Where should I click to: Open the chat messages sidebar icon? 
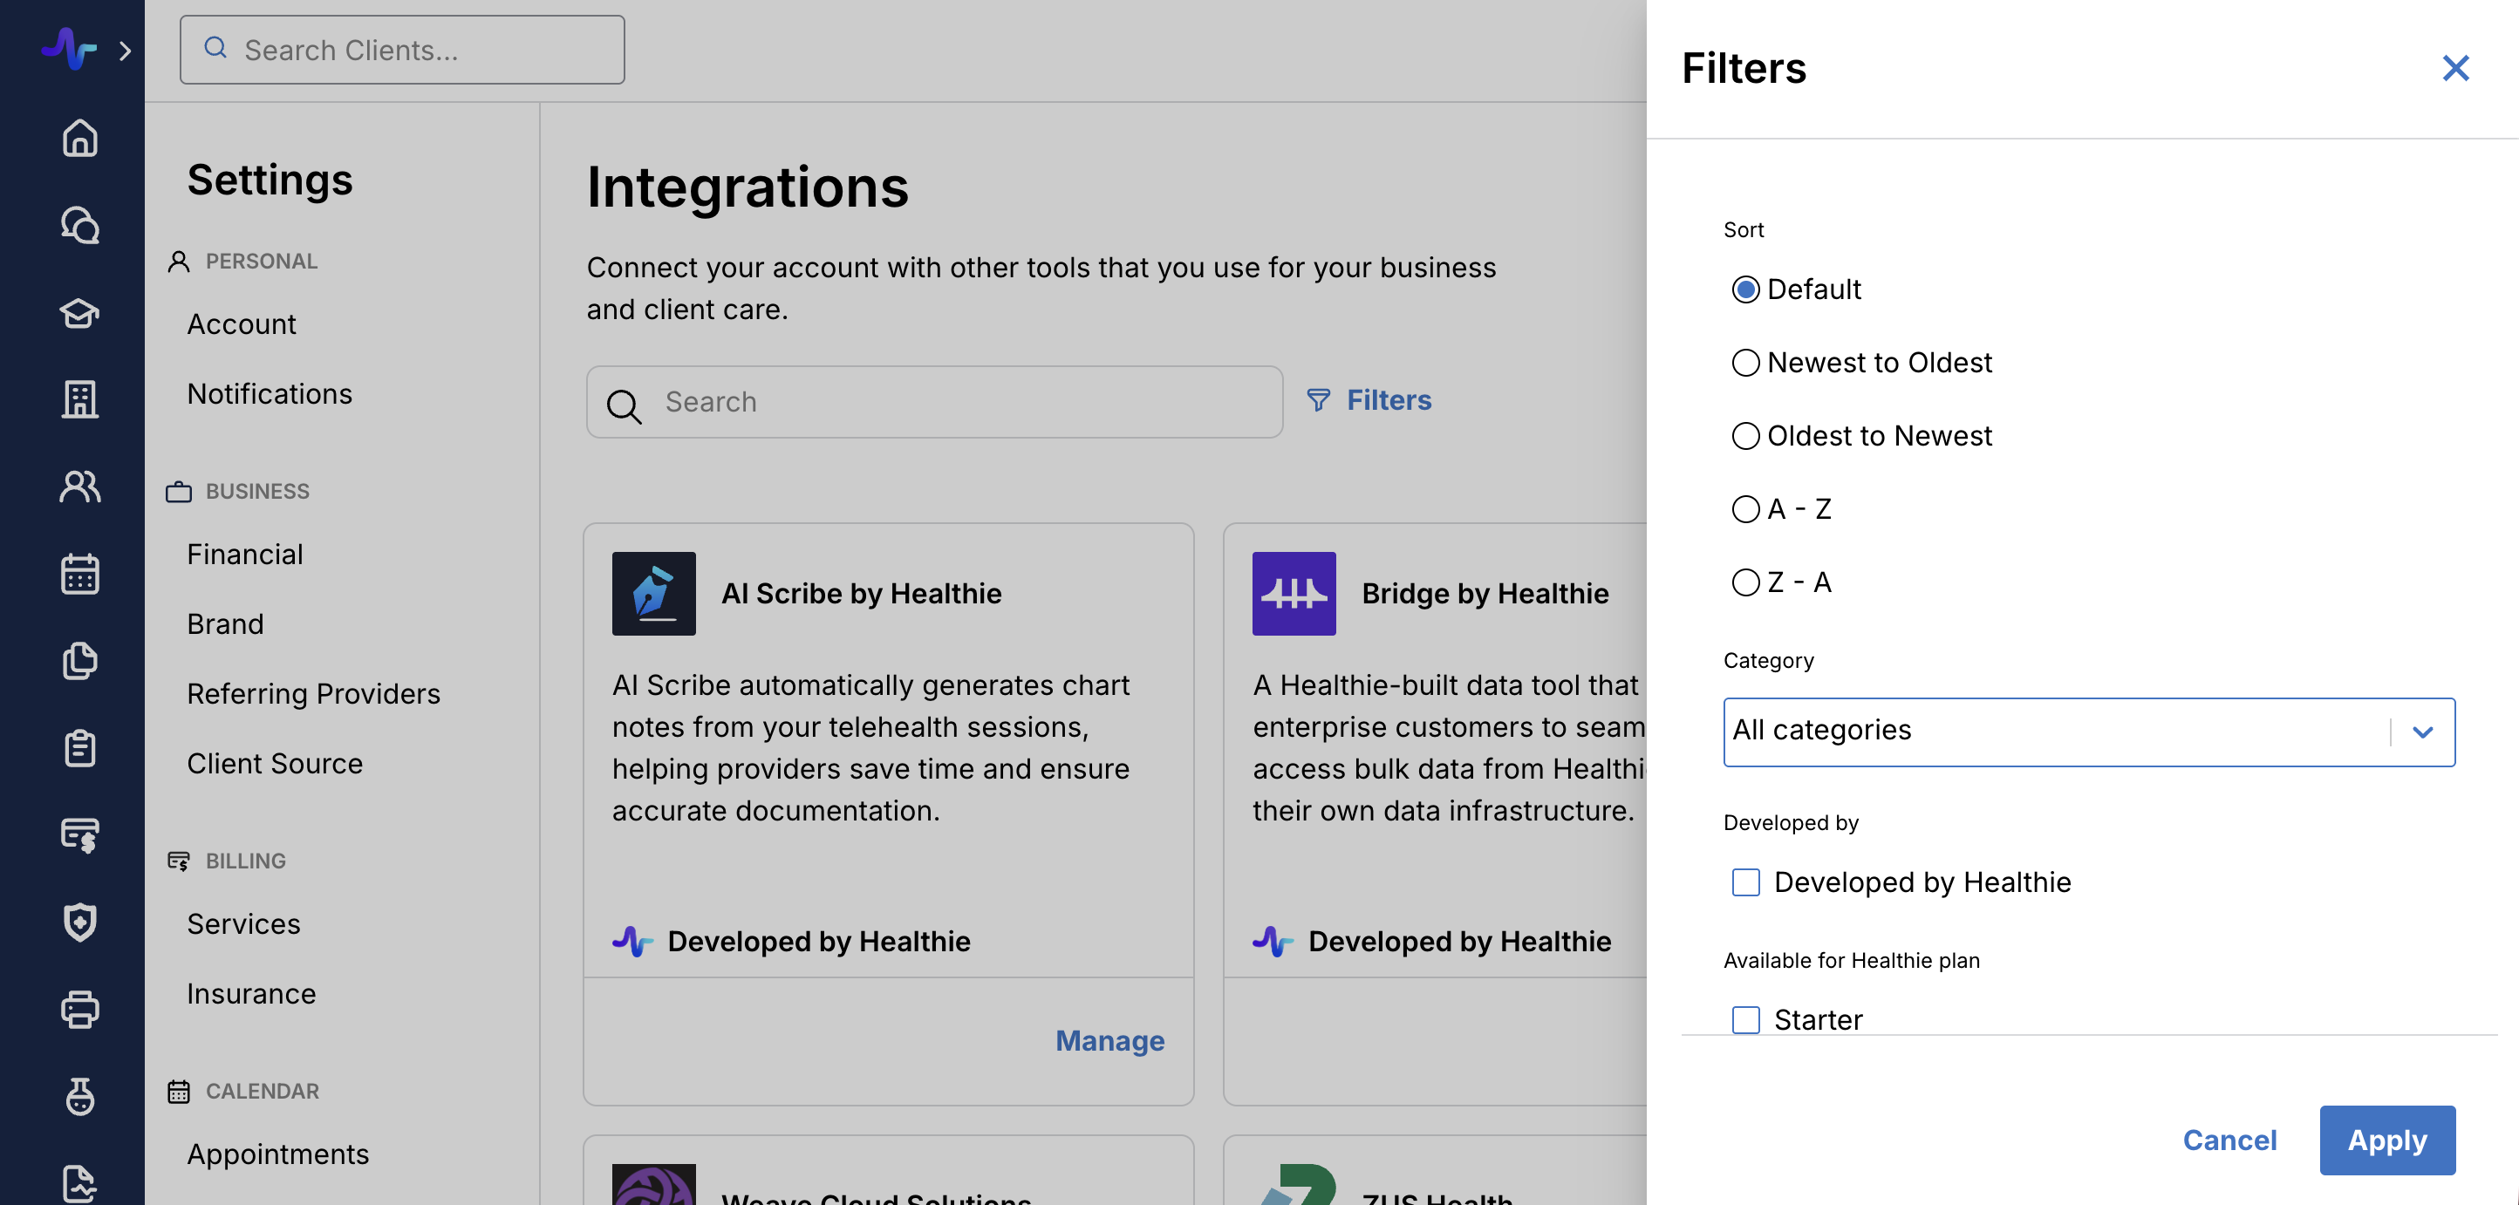click(79, 225)
